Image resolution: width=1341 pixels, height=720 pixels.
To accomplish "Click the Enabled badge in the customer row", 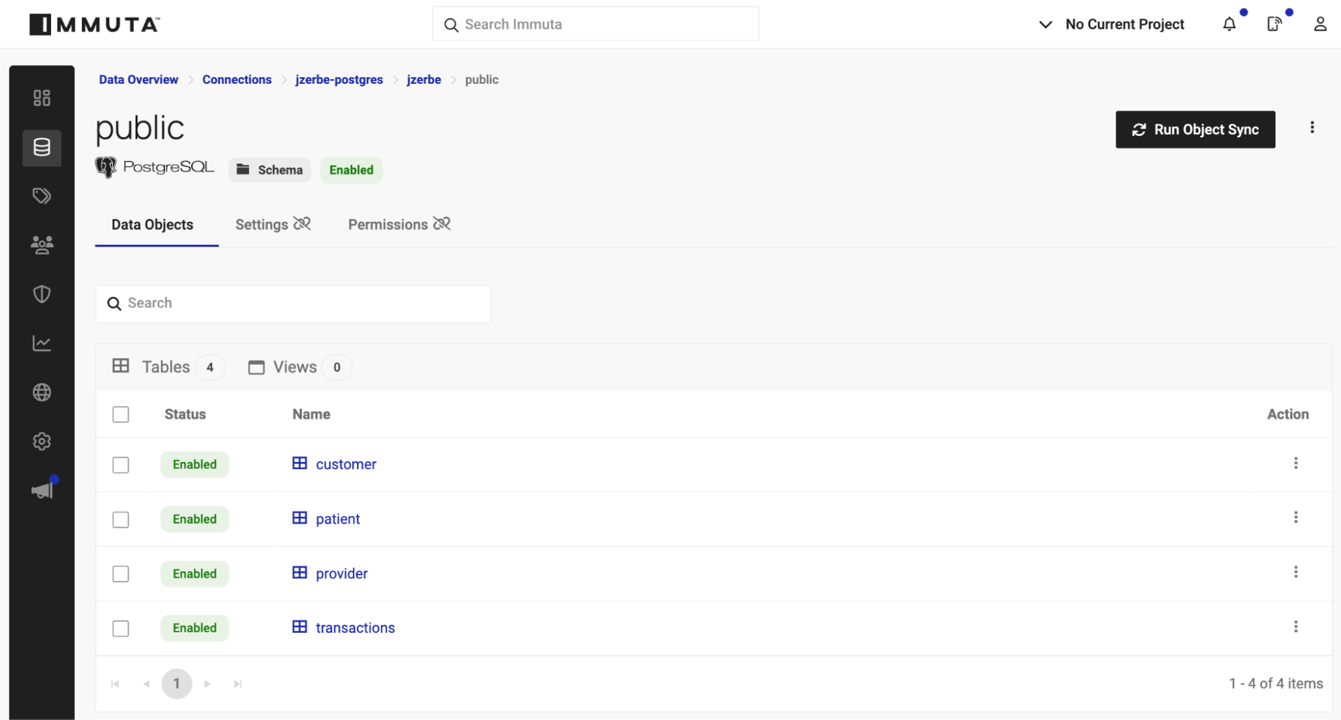I will [x=195, y=465].
